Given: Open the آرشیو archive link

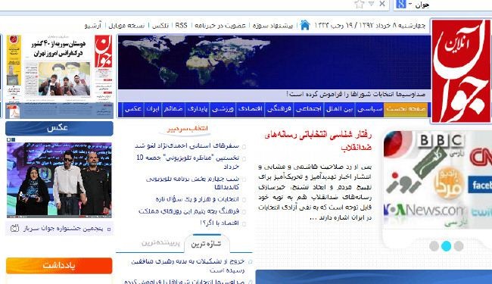Looking at the screenshot, I should tap(93, 26).
